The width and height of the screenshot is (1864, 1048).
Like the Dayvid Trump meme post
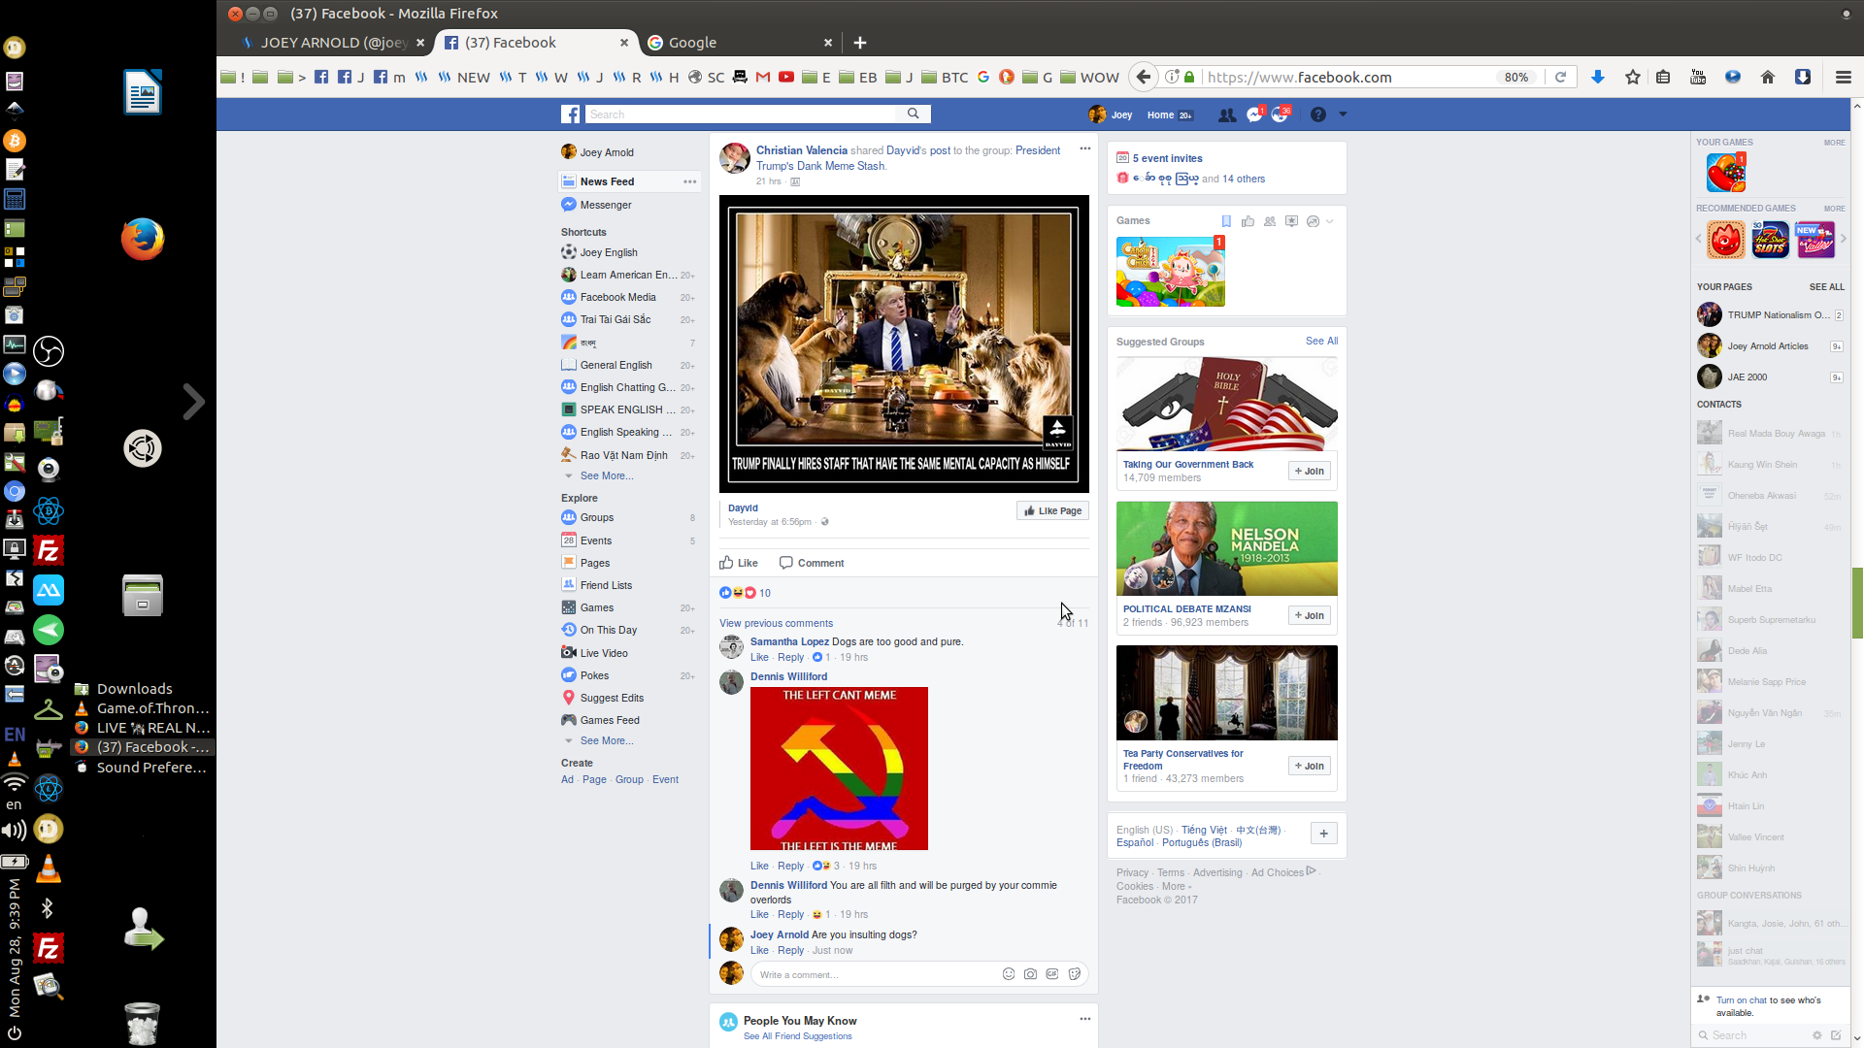click(739, 563)
